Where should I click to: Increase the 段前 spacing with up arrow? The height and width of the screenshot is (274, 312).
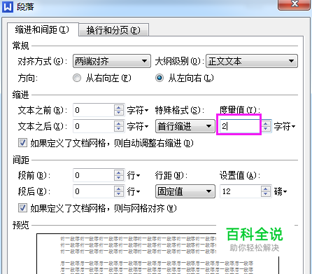point(119,172)
